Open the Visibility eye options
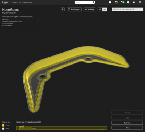The image size is (145, 132). click(x=90, y=9)
